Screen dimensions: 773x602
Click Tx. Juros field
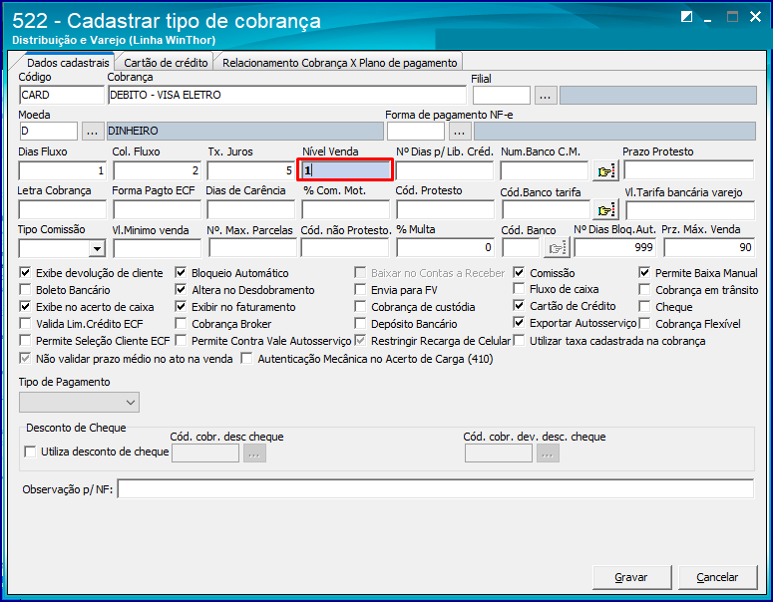(251, 171)
